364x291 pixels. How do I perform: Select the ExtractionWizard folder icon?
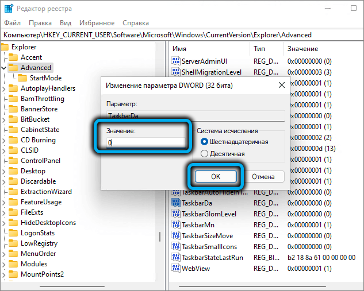coord(13,192)
